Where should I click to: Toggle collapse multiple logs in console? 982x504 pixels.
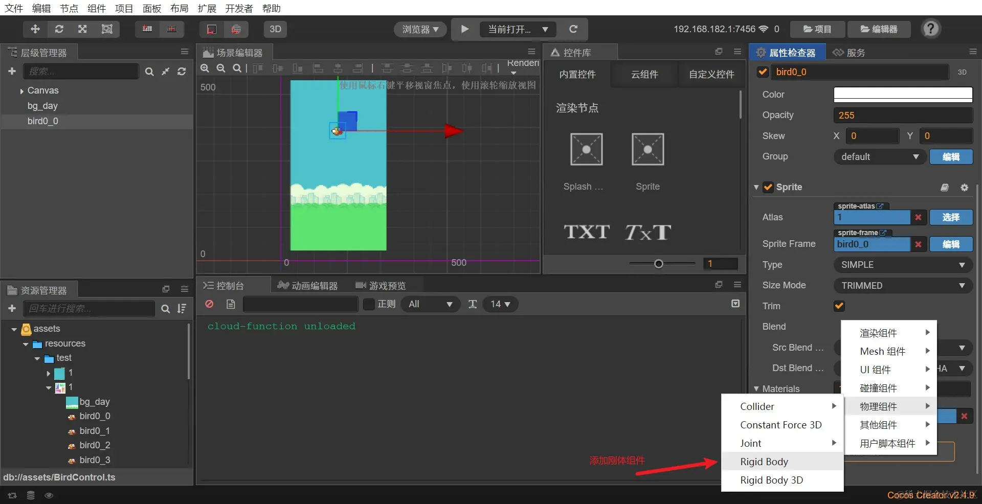(735, 304)
